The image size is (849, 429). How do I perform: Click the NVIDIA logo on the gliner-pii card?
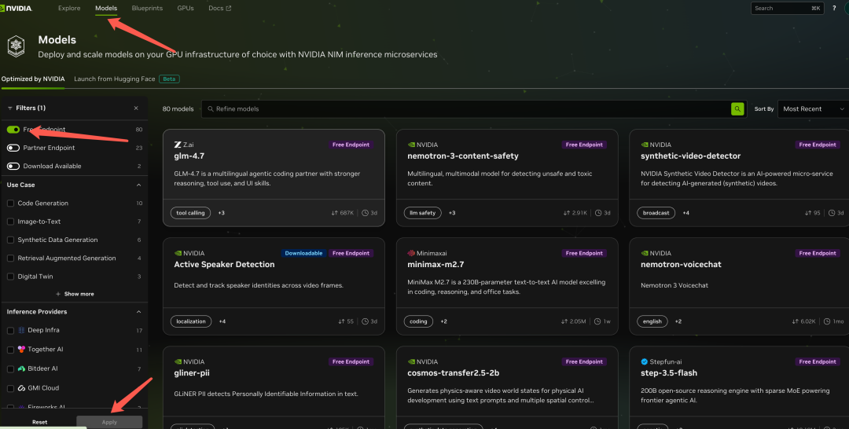click(x=178, y=361)
